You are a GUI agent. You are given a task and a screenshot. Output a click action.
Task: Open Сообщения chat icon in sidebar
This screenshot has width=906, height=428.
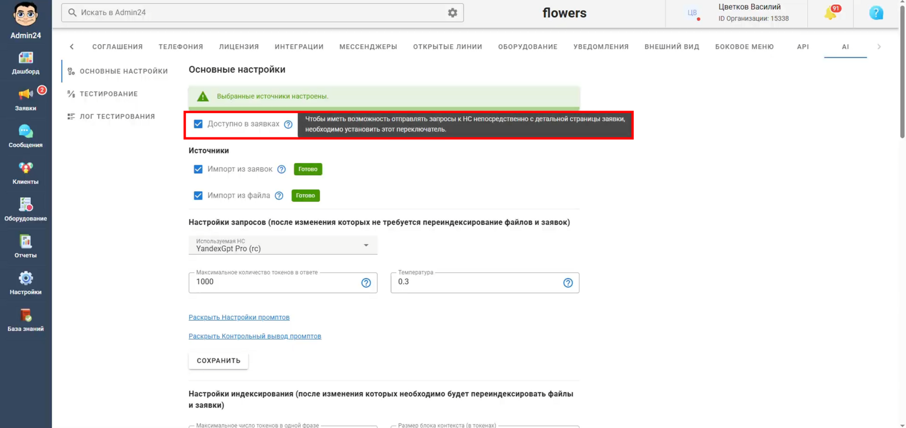(25, 131)
